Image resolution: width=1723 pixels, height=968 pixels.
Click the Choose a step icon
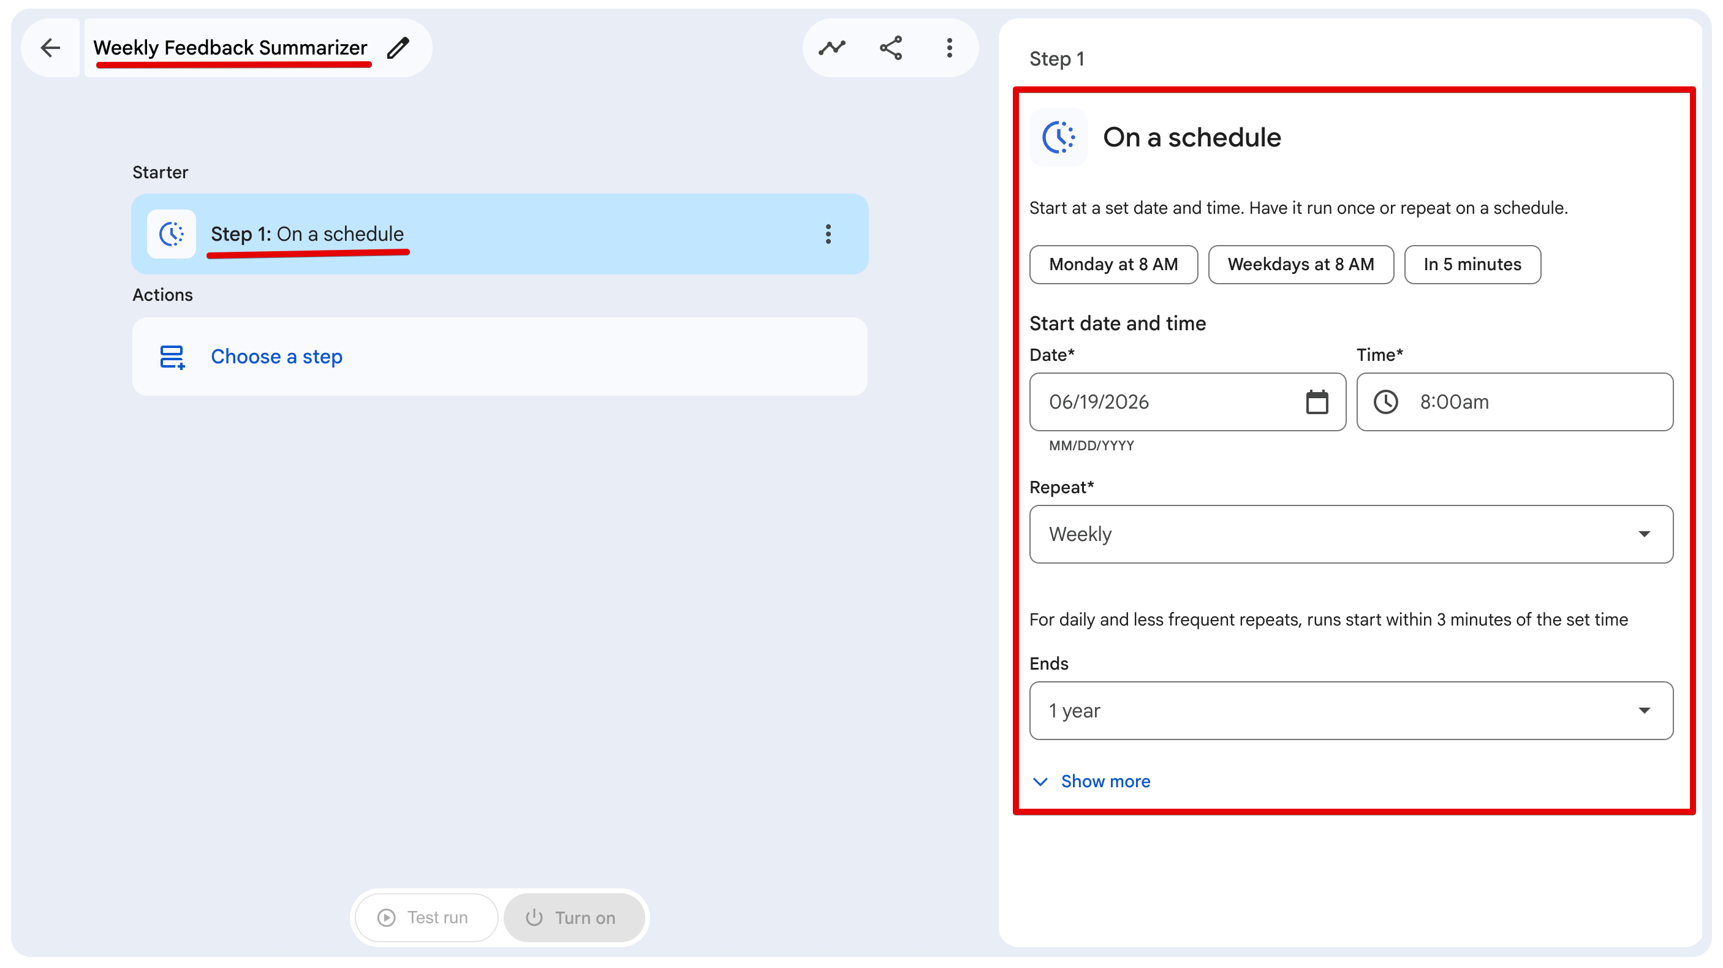172,357
